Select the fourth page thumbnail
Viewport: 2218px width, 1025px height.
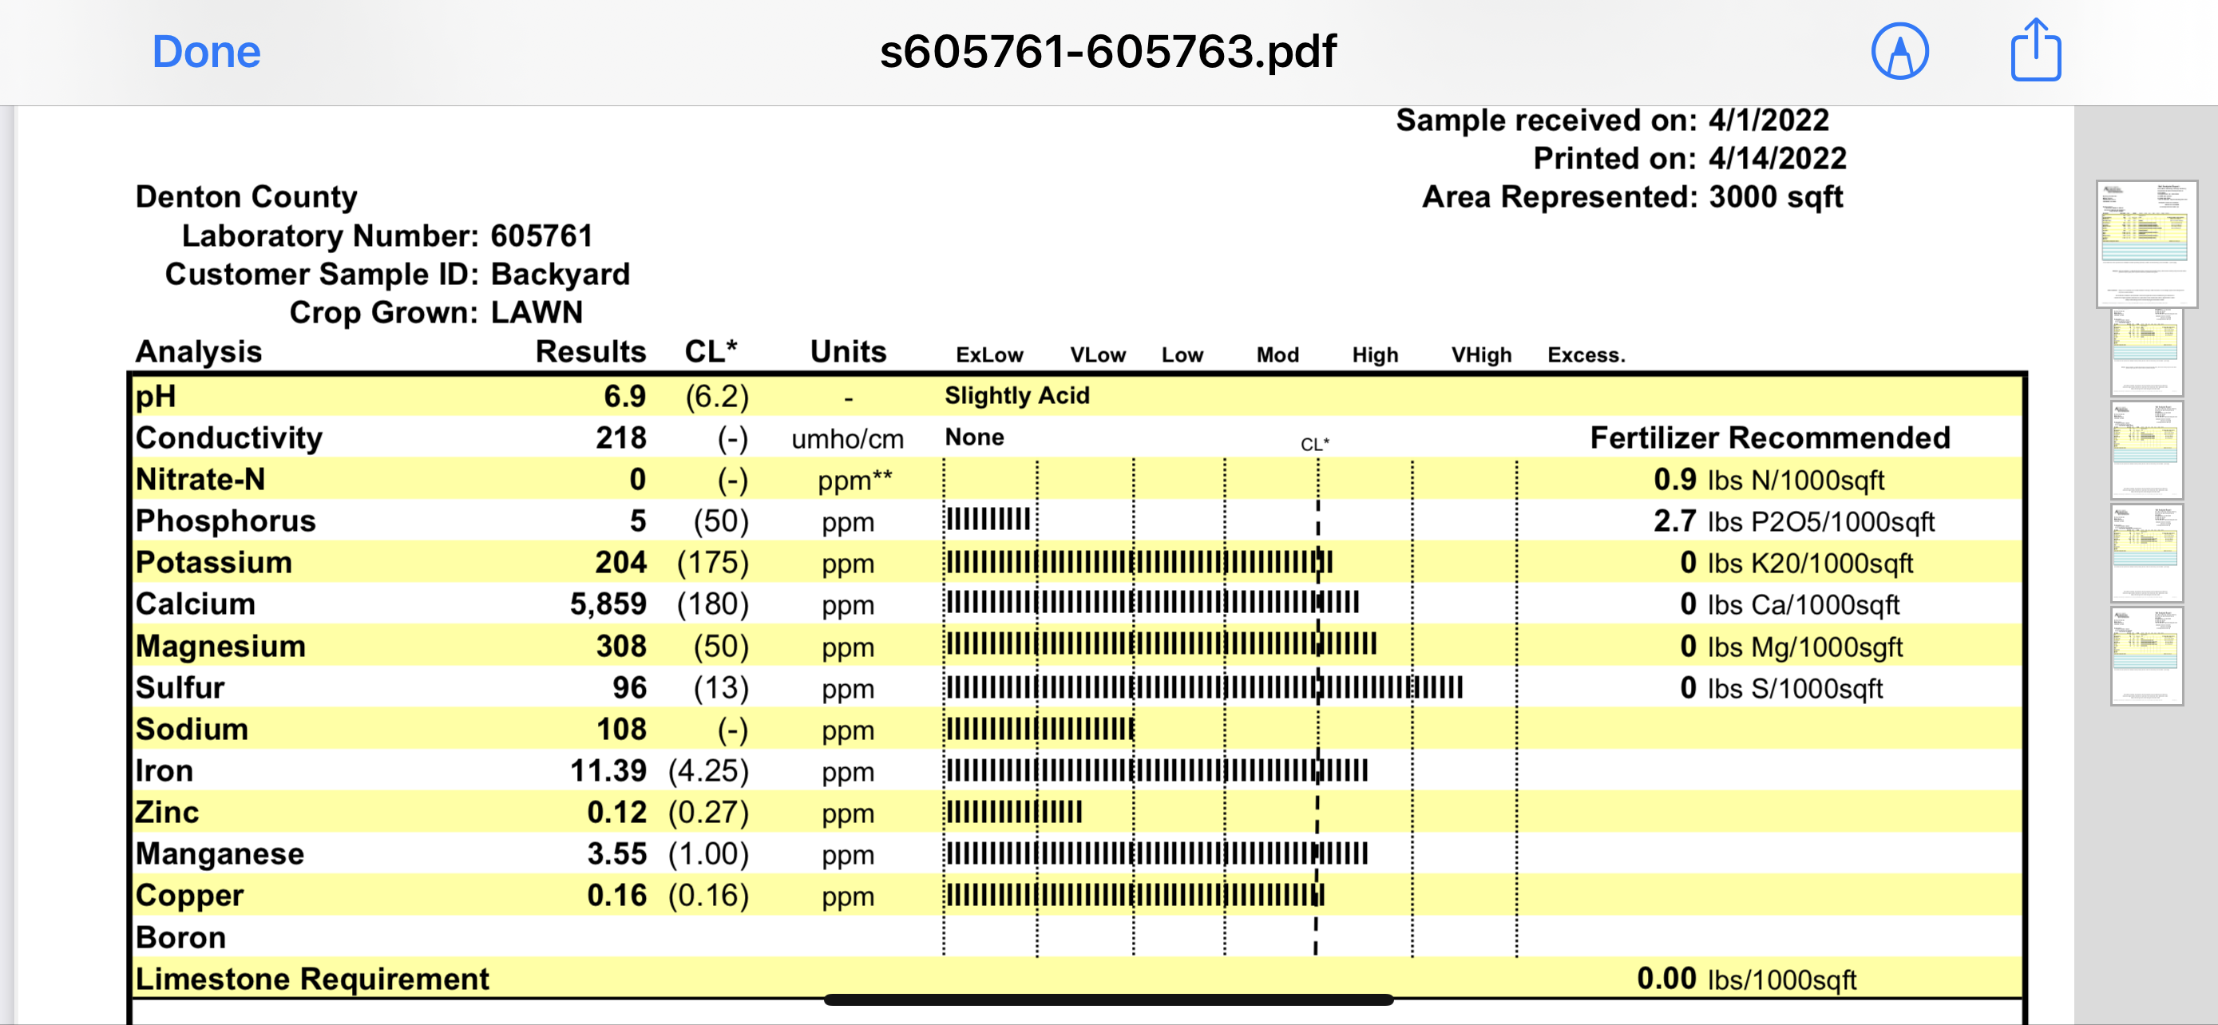point(2145,552)
